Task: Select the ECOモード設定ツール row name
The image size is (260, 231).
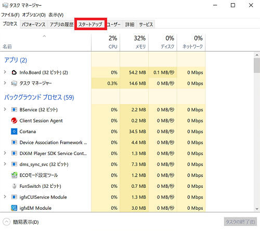Action: [x=38, y=175]
